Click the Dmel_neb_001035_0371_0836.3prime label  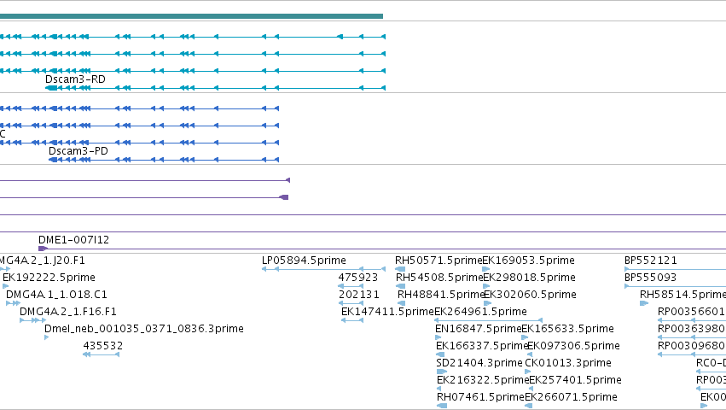144,329
